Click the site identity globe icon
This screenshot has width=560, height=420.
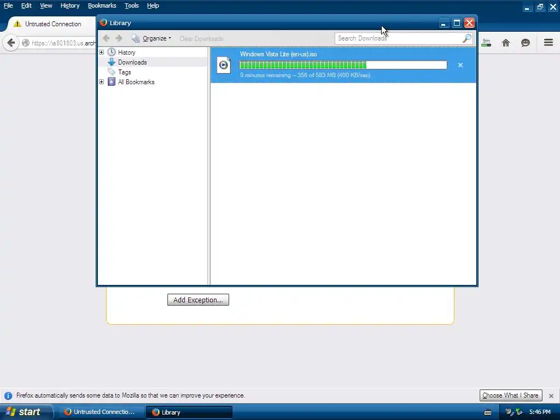pyautogui.click(x=26, y=43)
